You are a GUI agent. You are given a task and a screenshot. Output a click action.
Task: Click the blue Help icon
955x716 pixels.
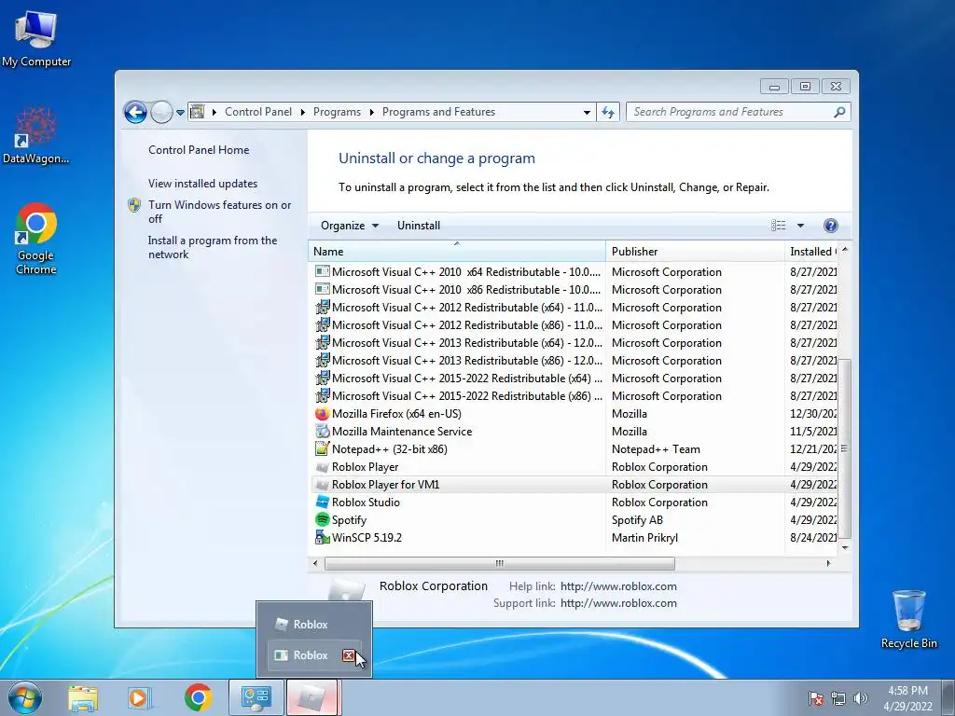click(830, 226)
